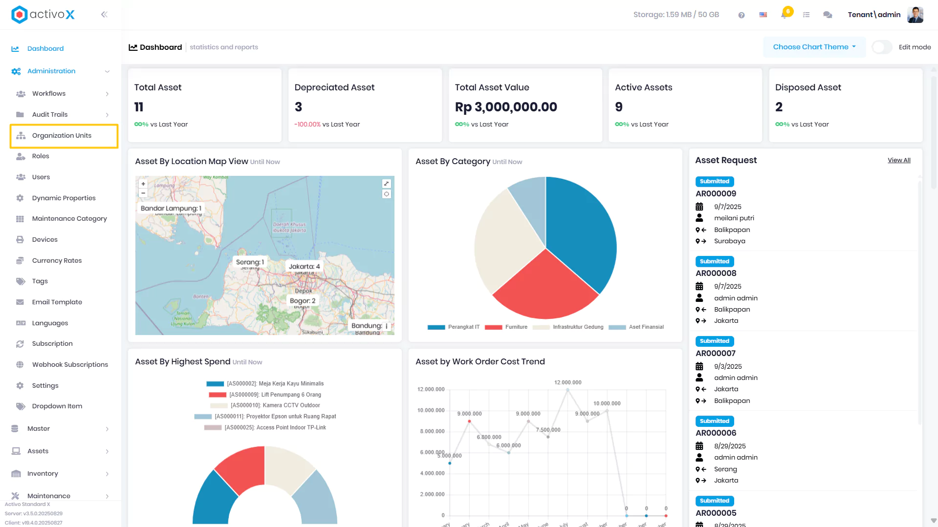Click Bandar Lampung: 1 map label
The height and width of the screenshot is (527, 938).
pyautogui.click(x=171, y=209)
